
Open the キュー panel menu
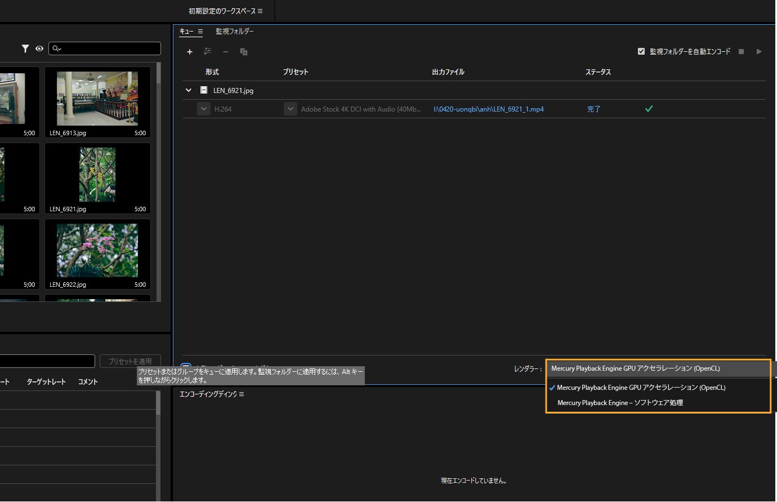click(x=200, y=32)
